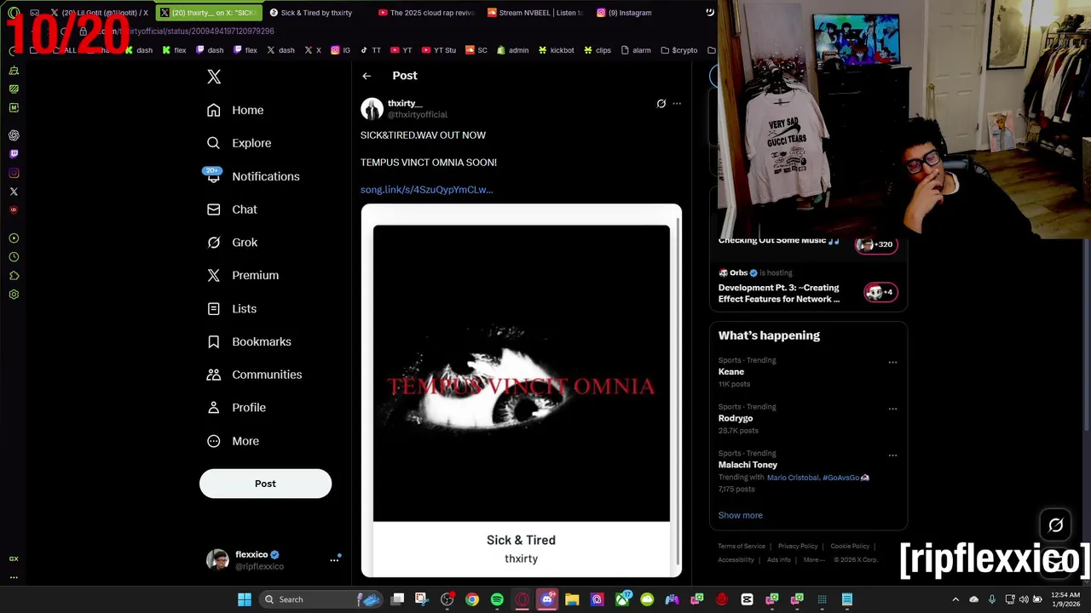Switch to The 2025 cloud rap revival tab
The width and height of the screenshot is (1091, 613).
tap(426, 13)
